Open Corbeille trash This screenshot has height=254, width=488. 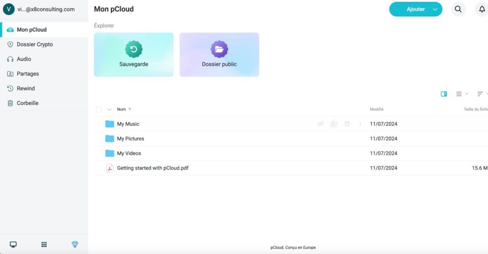(x=44, y=103)
